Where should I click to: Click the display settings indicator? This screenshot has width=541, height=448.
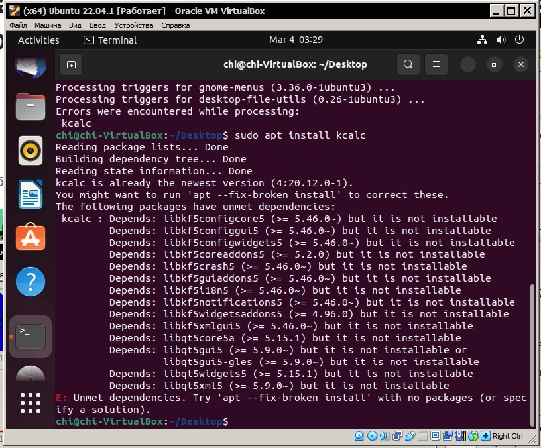435,436
